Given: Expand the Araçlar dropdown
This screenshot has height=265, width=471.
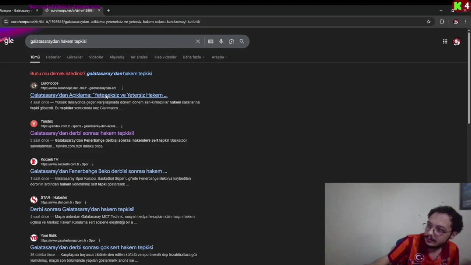Looking at the screenshot, I should tap(220, 57).
